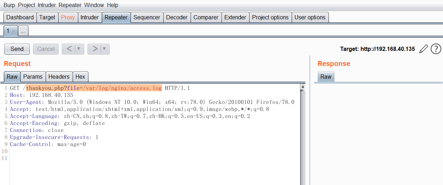
Task: Click the Request heading label
Action: click(x=17, y=64)
